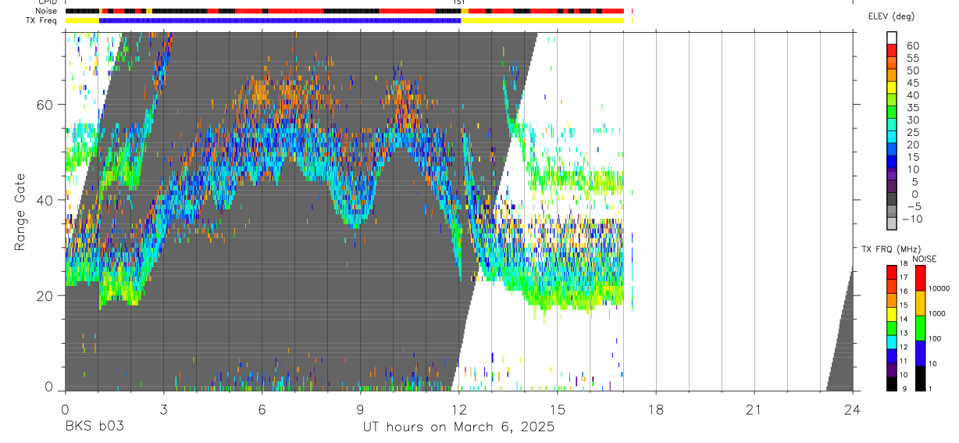Click the NOISE colorbar label "100"
This screenshot has height=443, width=959.
point(936,339)
